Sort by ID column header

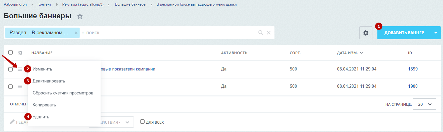point(410,53)
